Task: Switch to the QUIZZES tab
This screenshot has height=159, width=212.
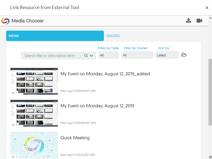Action: pos(113,36)
